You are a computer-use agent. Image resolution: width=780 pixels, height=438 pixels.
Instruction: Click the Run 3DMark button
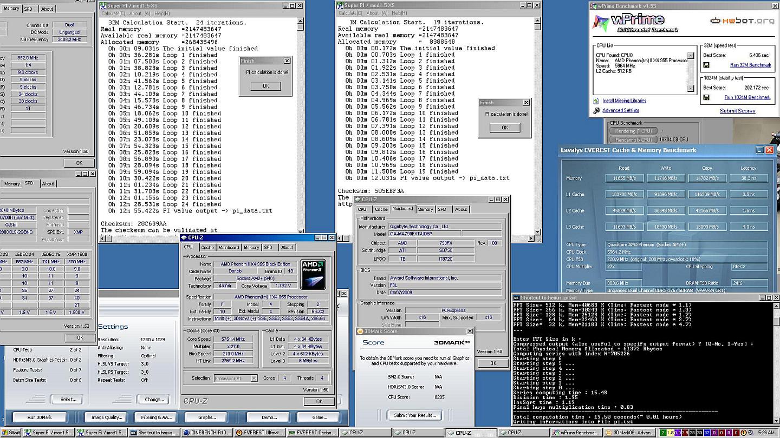(x=39, y=417)
